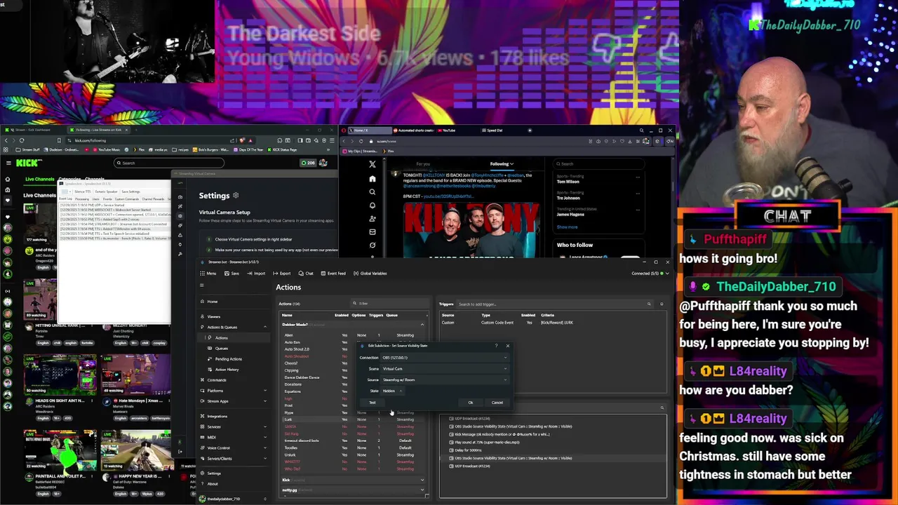Open X messages envelope icon
Screen dimensions: 898x505
(x=373, y=232)
